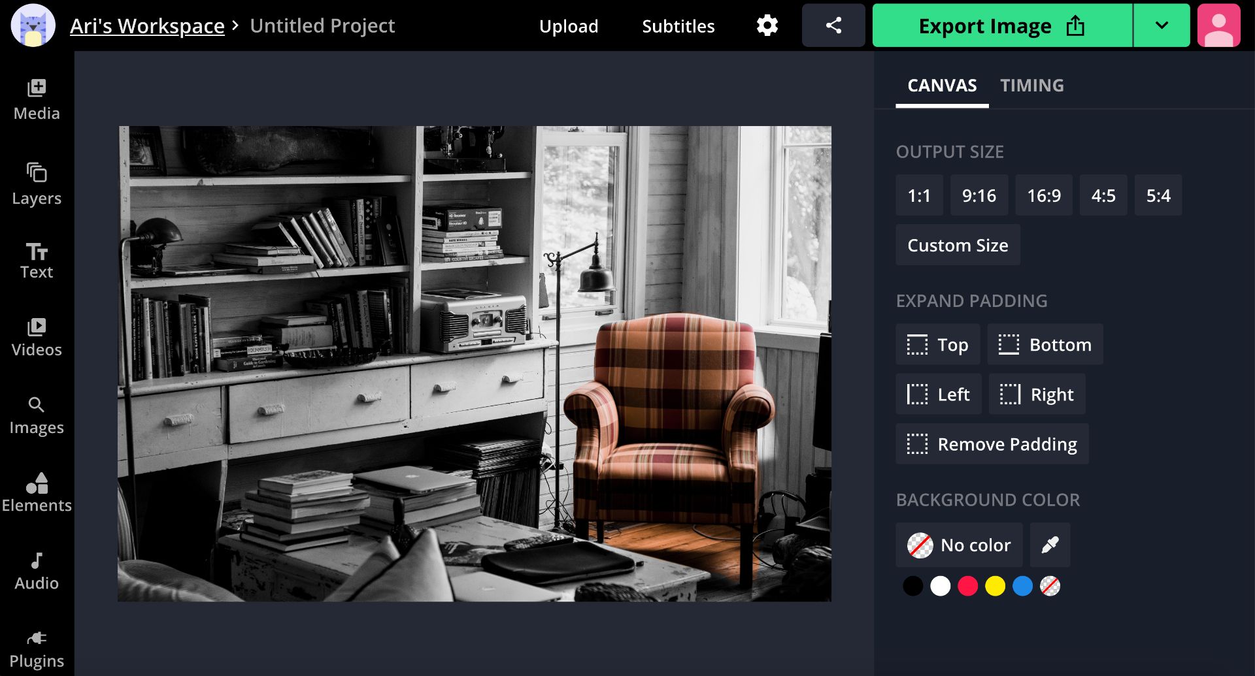The image size is (1255, 676).
Task: Open the Layers panel
Action: pos(37,184)
